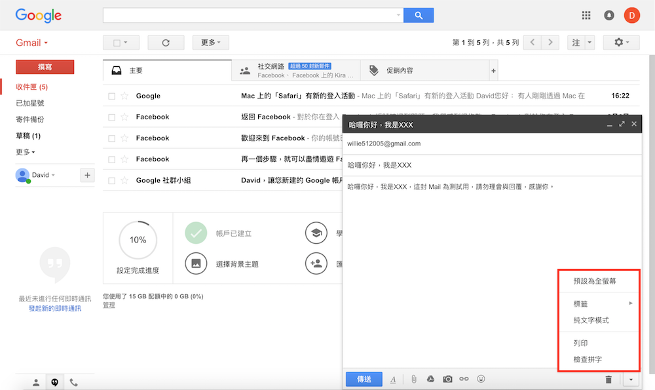Discard draft with the trash icon
The height and width of the screenshot is (390, 655).
click(608, 379)
